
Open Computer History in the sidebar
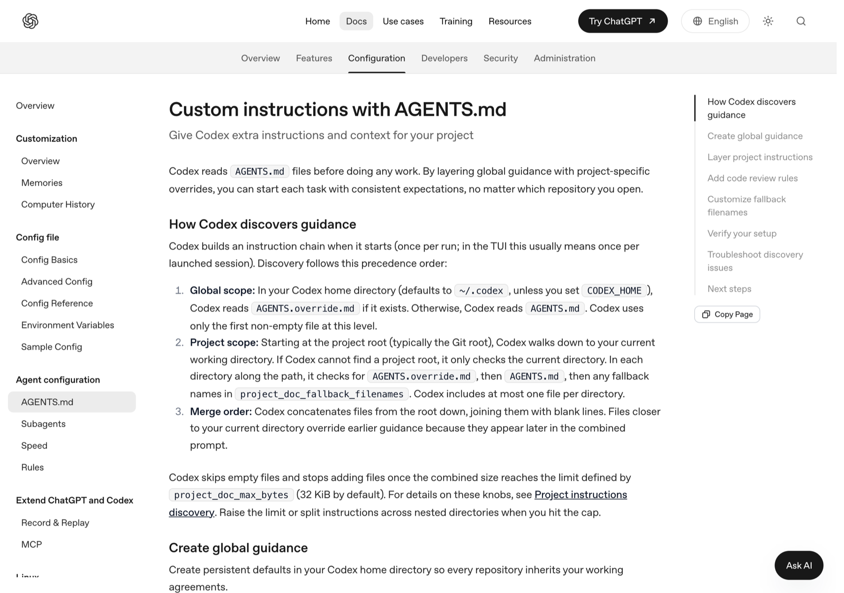(58, 204)
